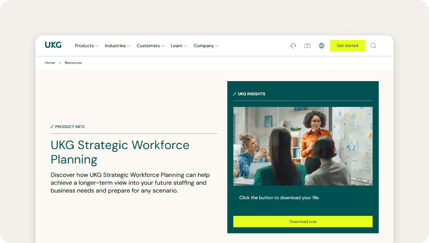The width and height of the screenshot is (429, 243).
Task: Click the question chat bubble icon
Action: [x=308, y=46]
